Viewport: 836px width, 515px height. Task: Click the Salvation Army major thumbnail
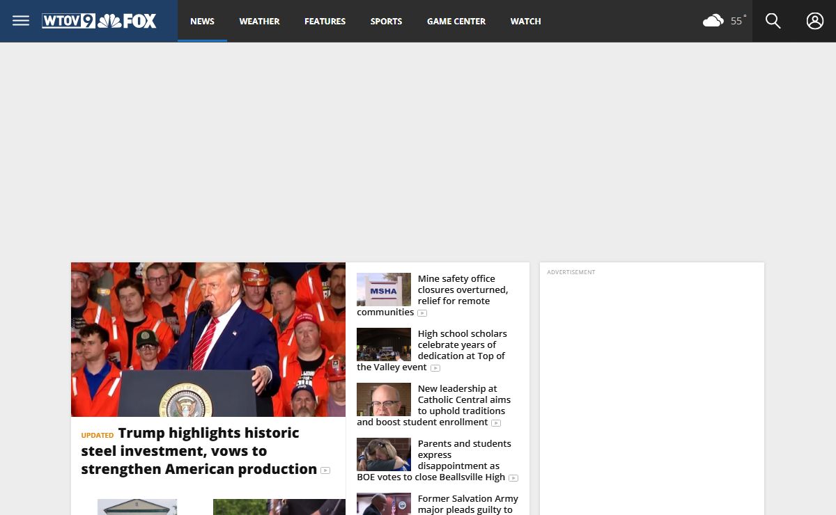click(x=384, y=504)
